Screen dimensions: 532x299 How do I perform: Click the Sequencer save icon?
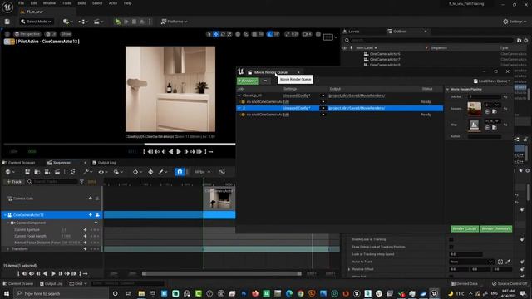click(x=27, y=172)
